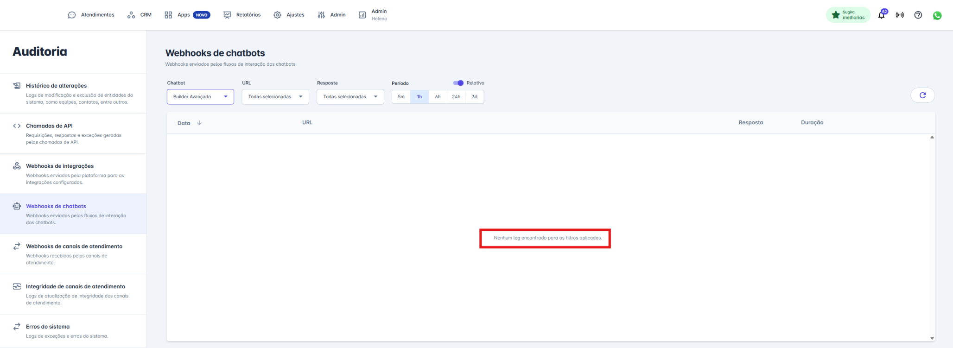
Task: Refresh the webhook logs list
Action: (x=922, y=95)
